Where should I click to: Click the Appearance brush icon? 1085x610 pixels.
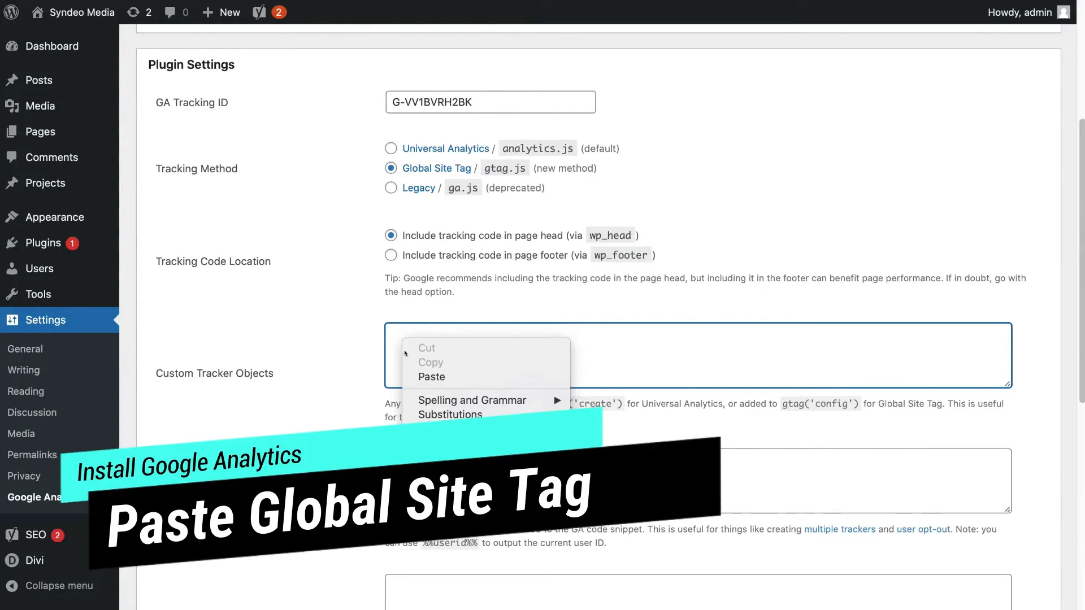click(12, 217)
